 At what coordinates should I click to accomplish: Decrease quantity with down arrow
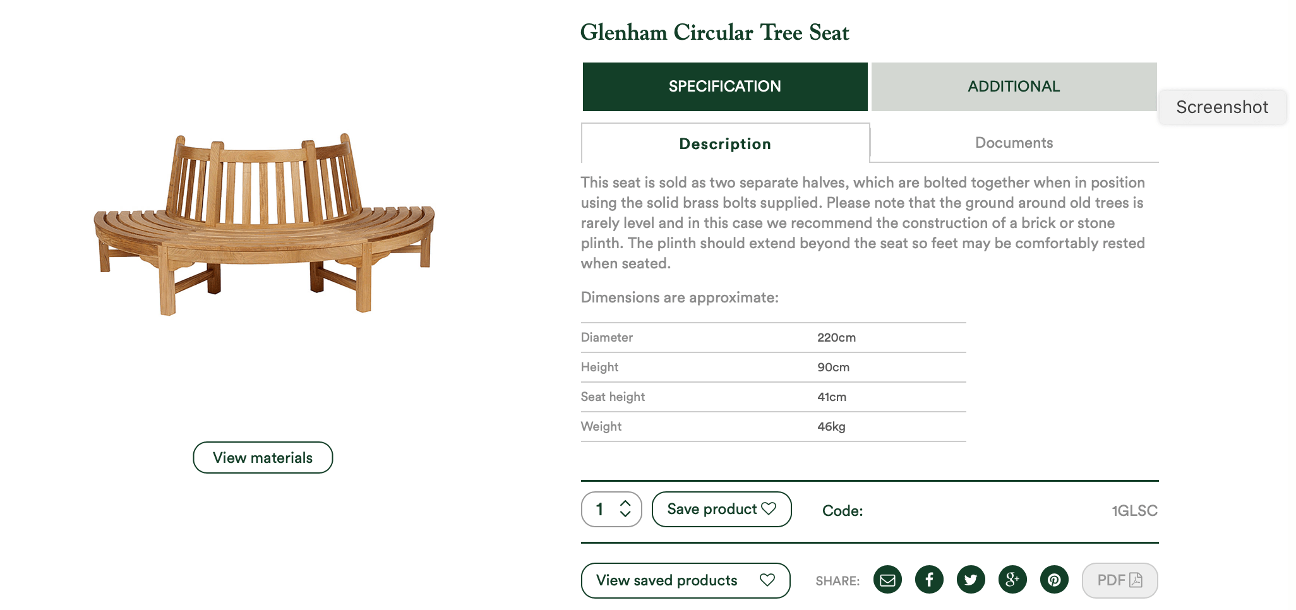[x=625, y=514]
